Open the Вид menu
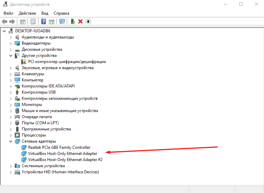Screen dimensions: 264x193 (45, 13)
